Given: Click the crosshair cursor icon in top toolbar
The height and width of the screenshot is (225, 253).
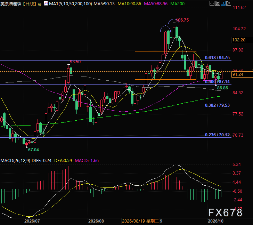Looking at the screenshot, I should 212,3.
